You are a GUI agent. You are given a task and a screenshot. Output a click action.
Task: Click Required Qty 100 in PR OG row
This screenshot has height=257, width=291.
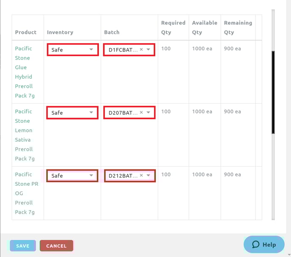[x=166, y=175]
